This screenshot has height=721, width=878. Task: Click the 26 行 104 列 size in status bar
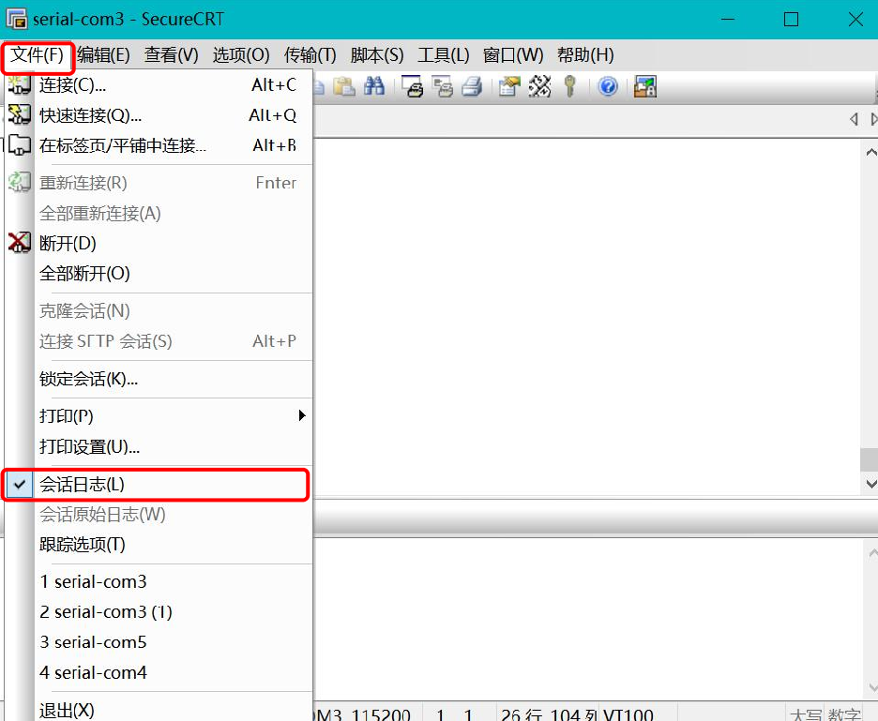pos(548,714)
